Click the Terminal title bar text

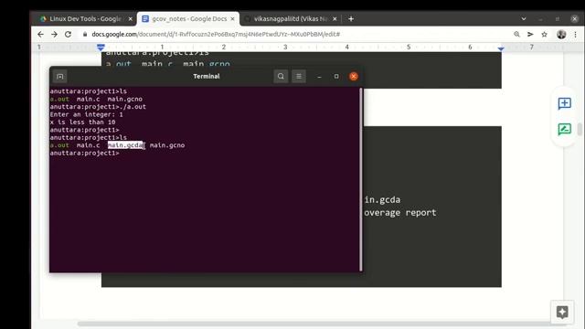point(207,76)
